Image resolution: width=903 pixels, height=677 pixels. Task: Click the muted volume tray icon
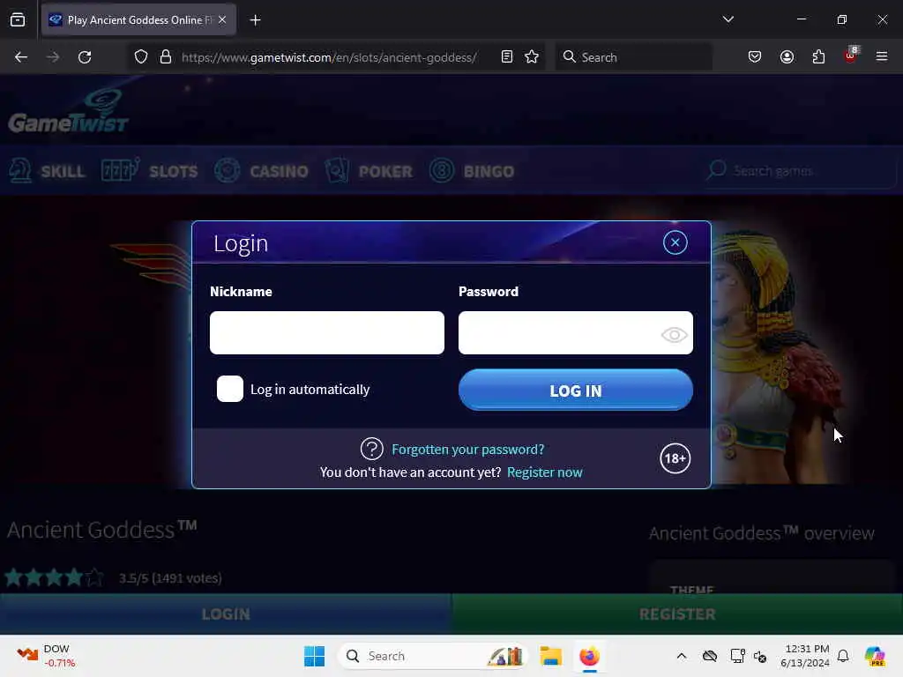pyautogui.click(x=760, y=656)
